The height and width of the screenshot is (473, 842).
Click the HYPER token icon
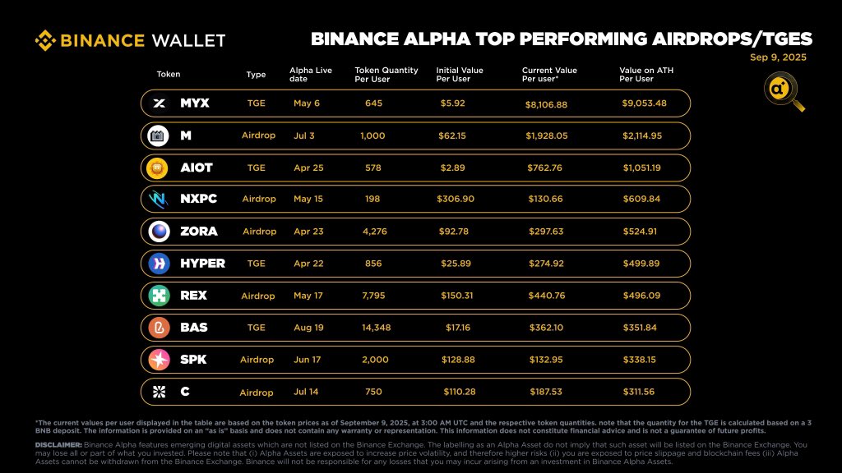pos(157,264)
